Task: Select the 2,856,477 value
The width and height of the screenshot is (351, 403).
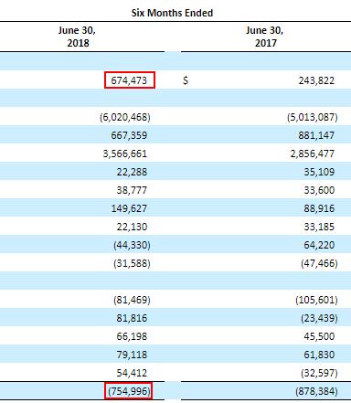Action: click(313, 154)
